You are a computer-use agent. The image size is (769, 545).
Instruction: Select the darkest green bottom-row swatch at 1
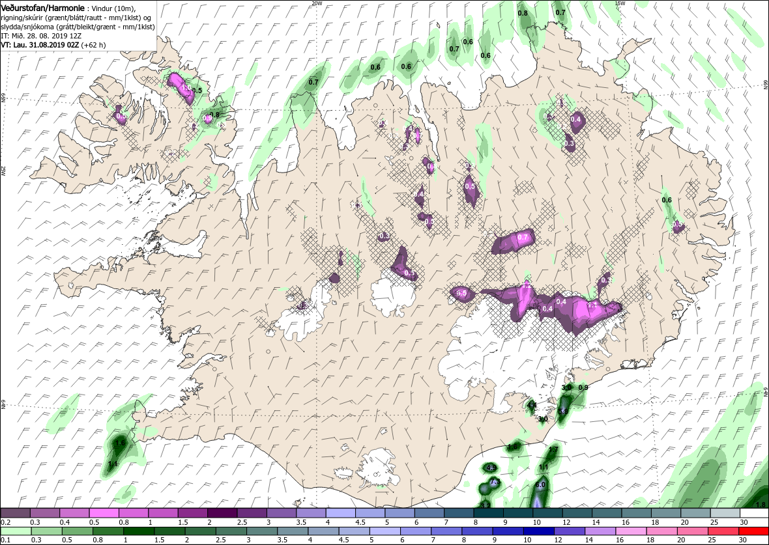point(138,532)
